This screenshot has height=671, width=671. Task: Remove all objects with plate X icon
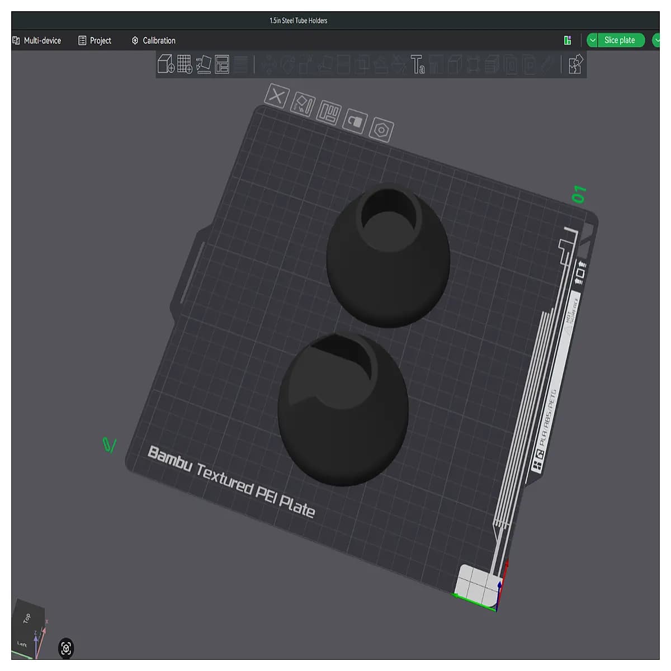pos(276,96)
